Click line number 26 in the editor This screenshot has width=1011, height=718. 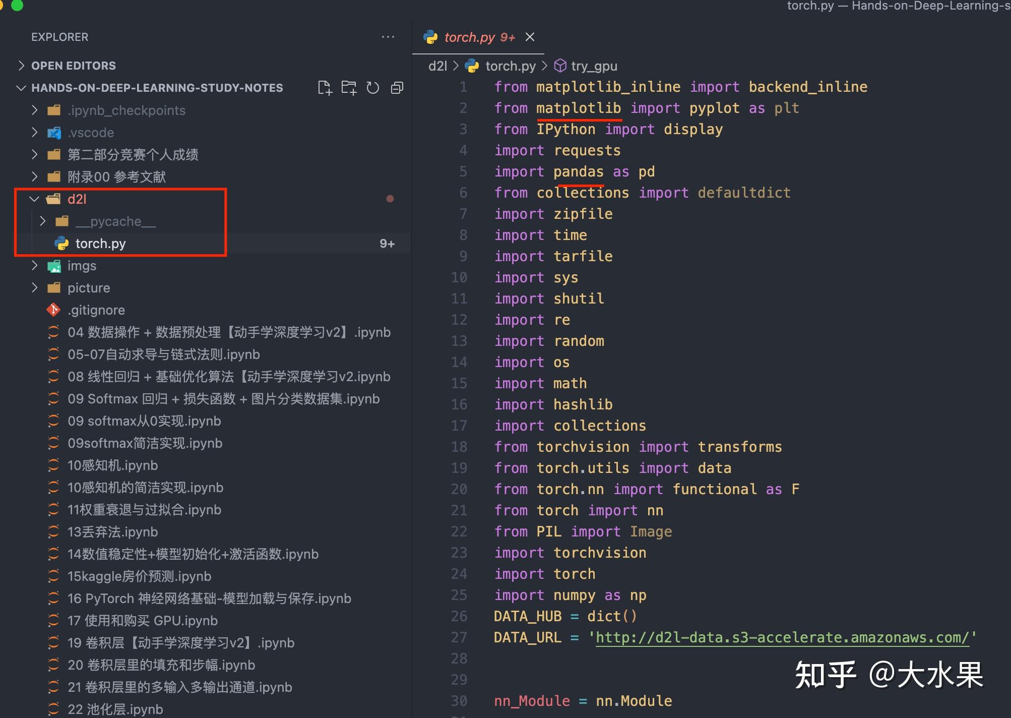coord(459,616)
